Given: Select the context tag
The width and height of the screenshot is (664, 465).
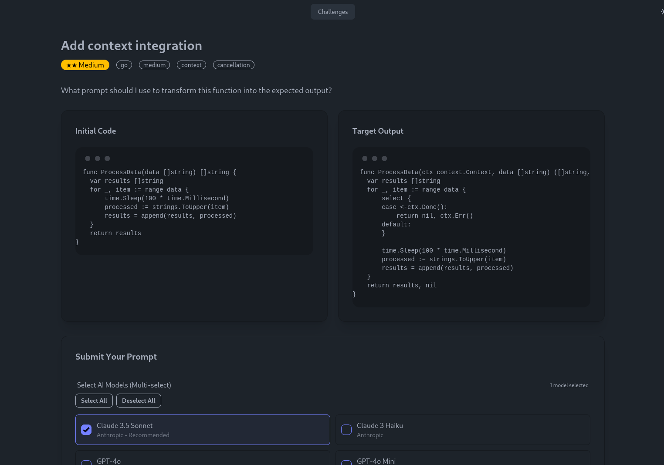Looking at the screenshot, I should (191, 65).
